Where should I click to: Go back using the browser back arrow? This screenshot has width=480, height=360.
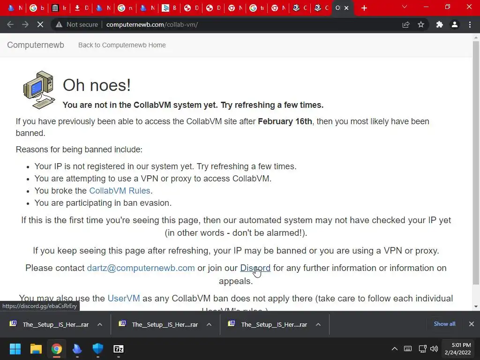10,24
